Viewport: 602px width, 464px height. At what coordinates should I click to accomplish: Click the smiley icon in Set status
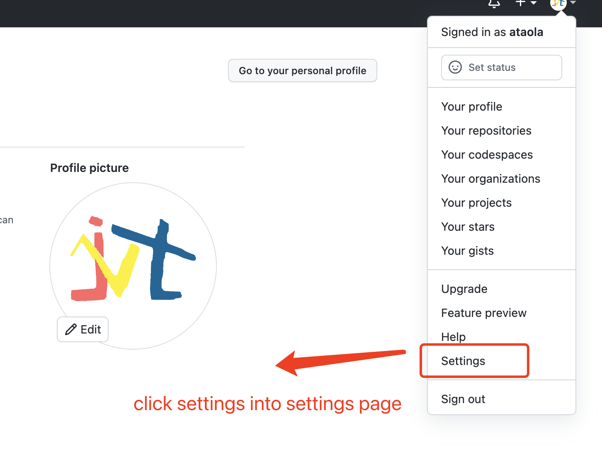point(455,67)
